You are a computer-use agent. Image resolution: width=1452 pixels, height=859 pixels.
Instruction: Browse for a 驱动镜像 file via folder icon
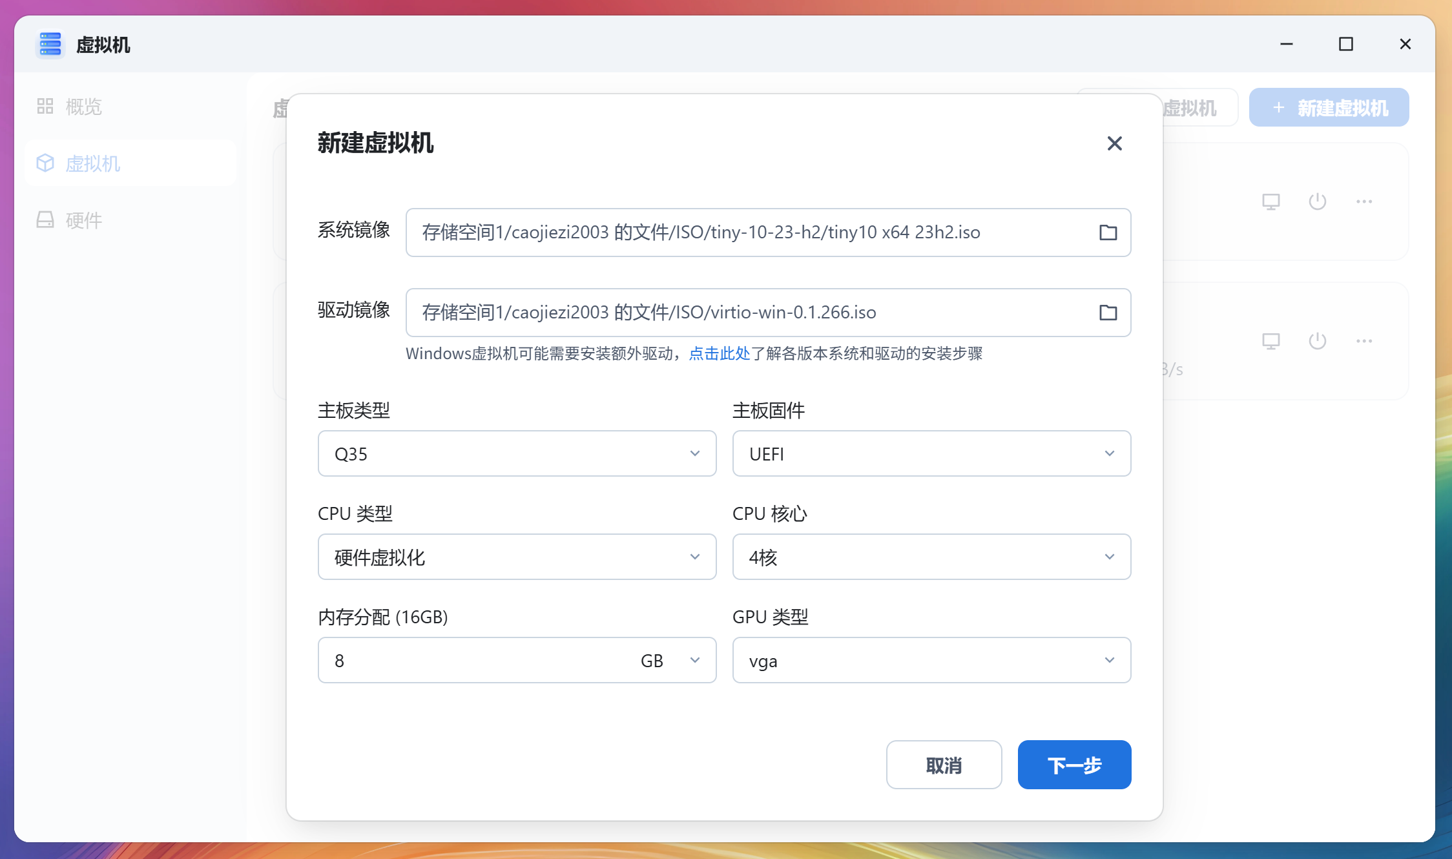[x=1108, y=313]
